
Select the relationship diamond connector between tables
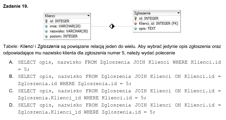tap(112, 26)
